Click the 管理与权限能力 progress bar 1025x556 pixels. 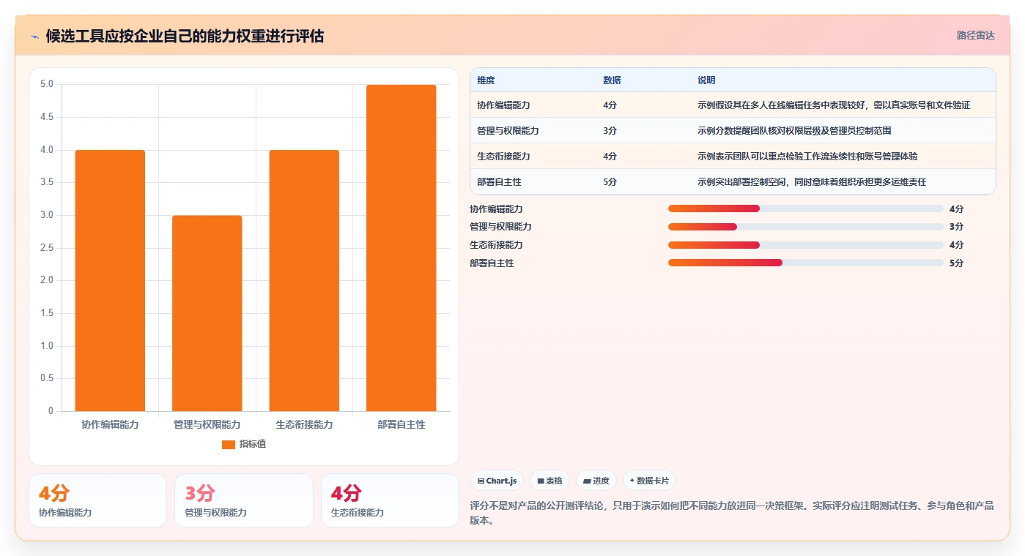[x=806, y=227]
